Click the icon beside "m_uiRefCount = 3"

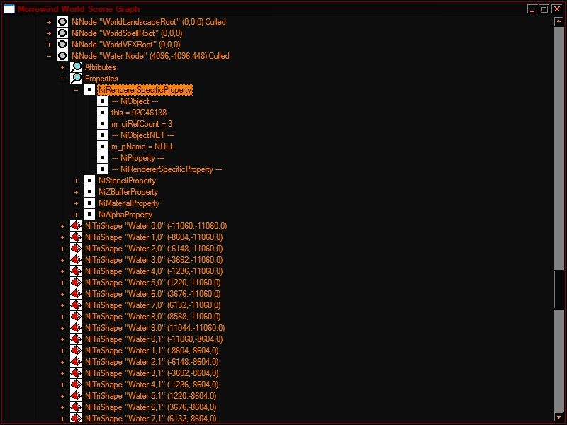(x=103, y=123)
